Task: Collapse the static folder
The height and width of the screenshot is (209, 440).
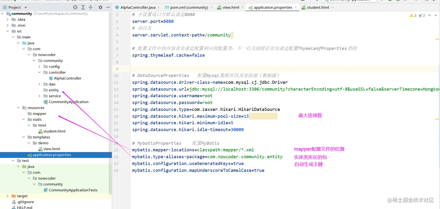Action: click(x=24, y=119)
